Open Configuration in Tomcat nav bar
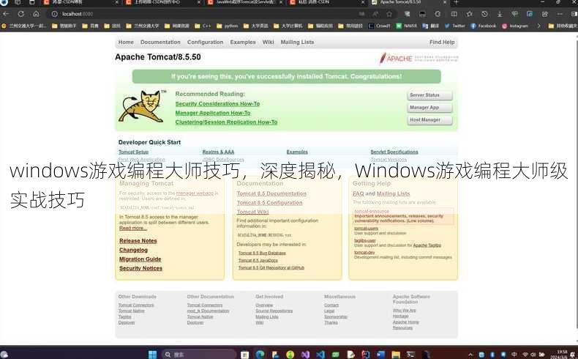This screenshot has width=578, height=359. (206, 42)
